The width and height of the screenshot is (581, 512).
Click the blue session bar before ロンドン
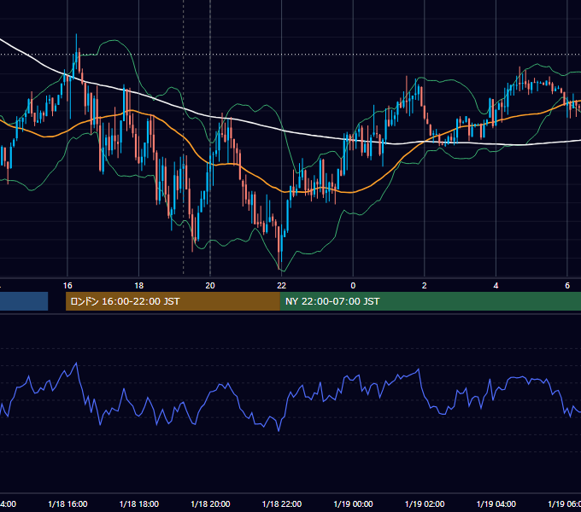click(24, 301)
